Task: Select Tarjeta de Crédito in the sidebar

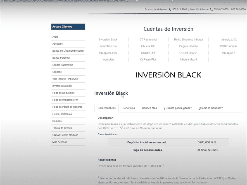Action: coord(62,128)
